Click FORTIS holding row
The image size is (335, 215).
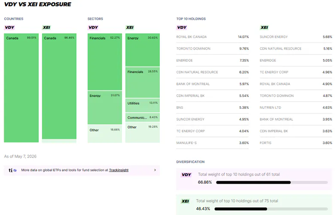296,143
